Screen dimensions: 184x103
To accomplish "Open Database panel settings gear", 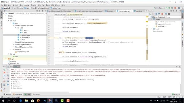I will click(177, 11).
